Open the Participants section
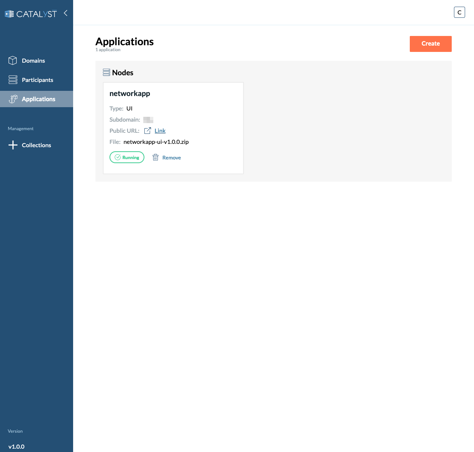The width and height of the screenshot is (474, 452). click(37, 80)
